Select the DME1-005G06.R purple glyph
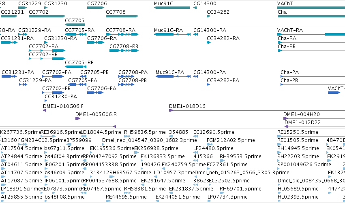This screenshot has width=345, height=203. (x=78, y=118)
